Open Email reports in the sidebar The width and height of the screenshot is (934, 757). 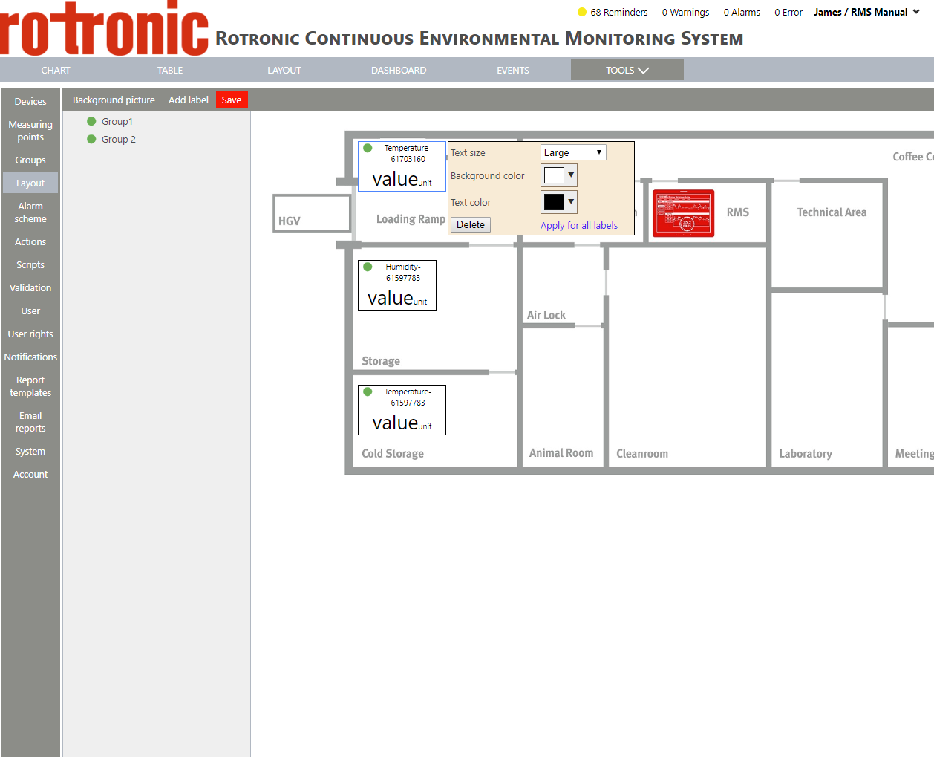point(30,422)
